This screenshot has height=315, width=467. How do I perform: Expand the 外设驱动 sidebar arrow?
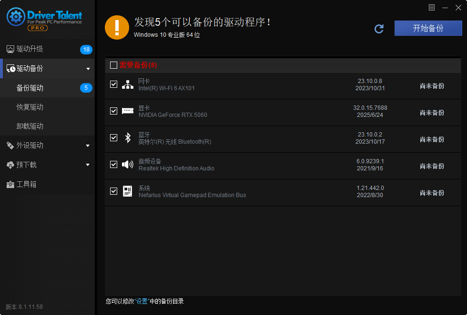pyautogui.click(x=88, y=146)
